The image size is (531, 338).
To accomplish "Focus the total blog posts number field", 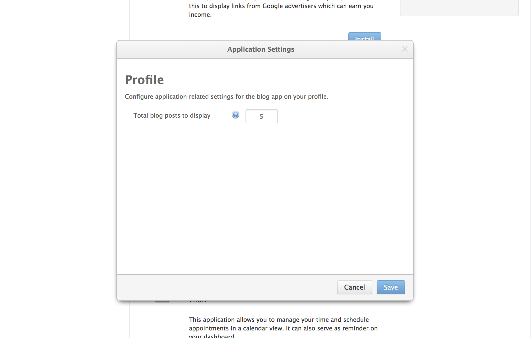I will tap(261, 116).
